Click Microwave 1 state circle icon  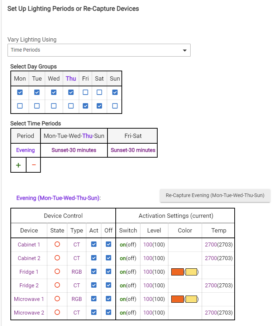[x=57, y=299]
